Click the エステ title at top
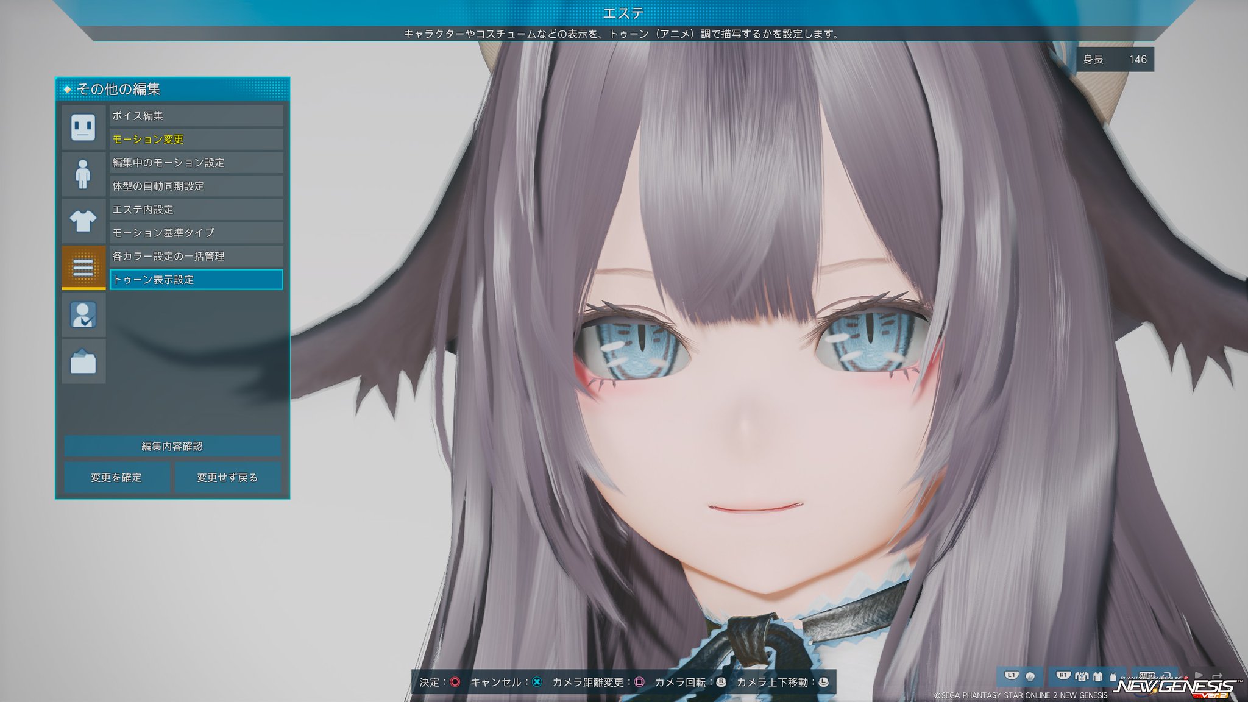 click(x=623, y=13)
